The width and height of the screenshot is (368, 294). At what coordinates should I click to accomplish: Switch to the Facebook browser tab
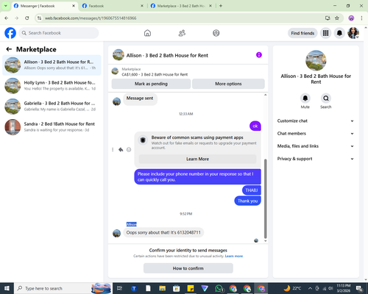coord(113,6)
